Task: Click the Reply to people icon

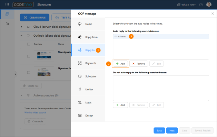Action: [x=80, y=50]
